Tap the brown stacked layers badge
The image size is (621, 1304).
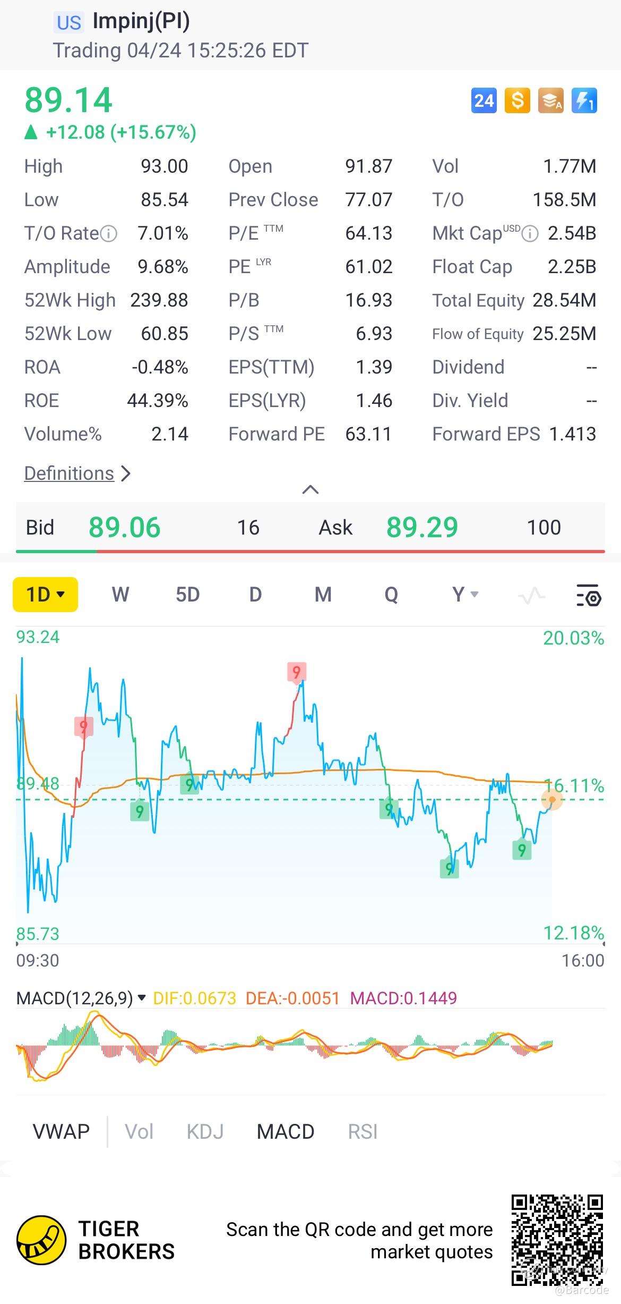coord(550,101)
